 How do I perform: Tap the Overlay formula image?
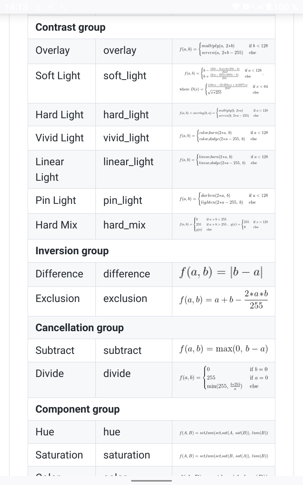coord(223,49)
